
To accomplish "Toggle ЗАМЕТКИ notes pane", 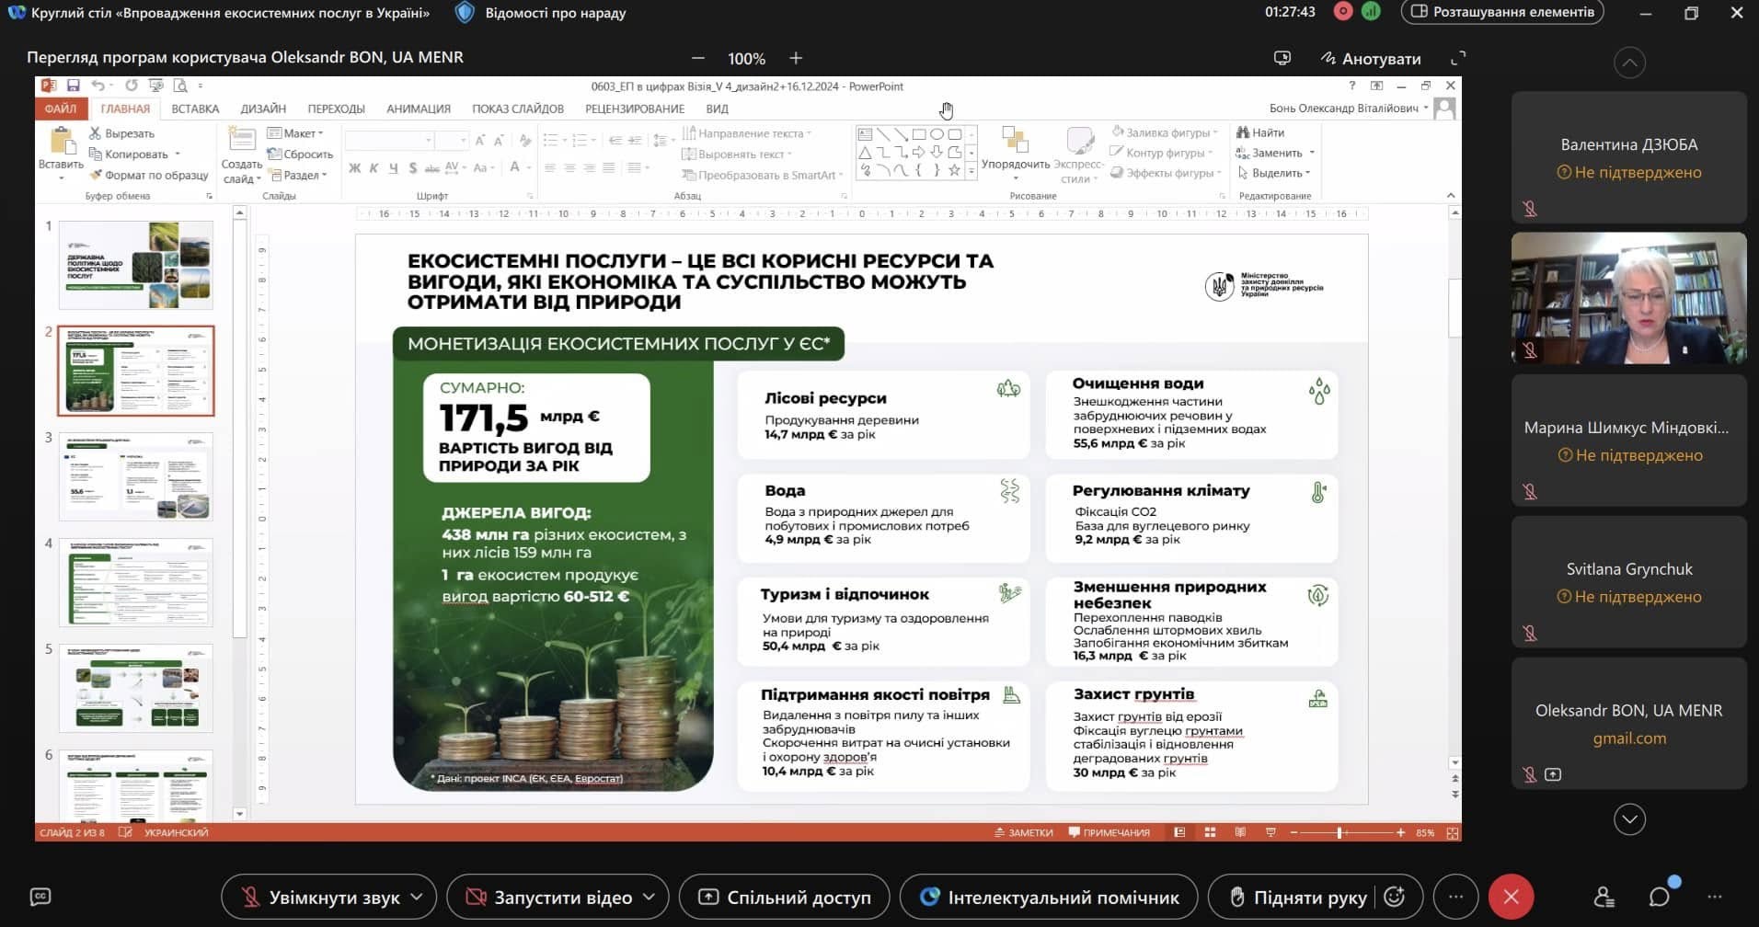I will 1024,832.
